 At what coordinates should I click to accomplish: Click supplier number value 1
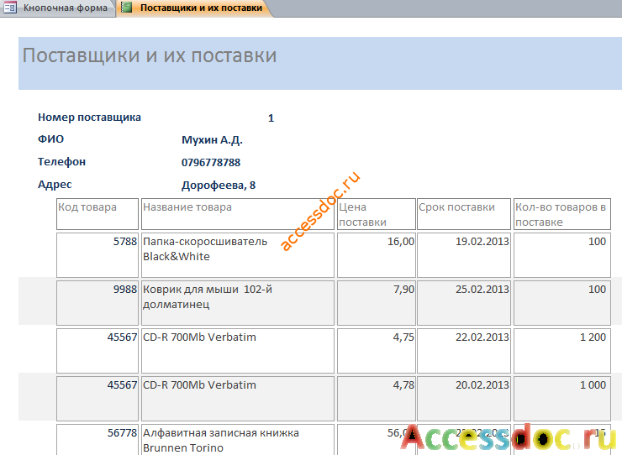tap(271, 118)
